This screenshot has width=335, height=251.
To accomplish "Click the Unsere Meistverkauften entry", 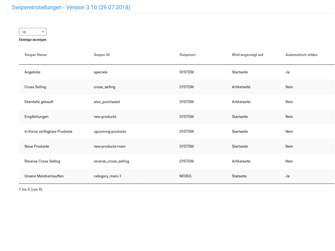I will click(44, 176).
